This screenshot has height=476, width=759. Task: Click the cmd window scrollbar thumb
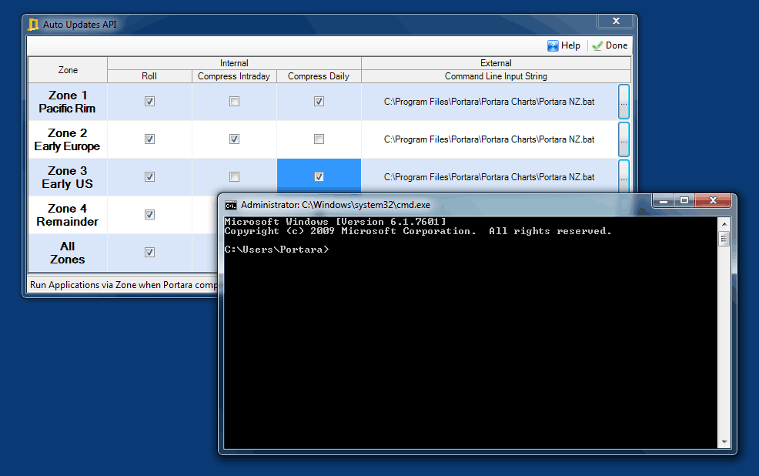(x=724, y=239)
